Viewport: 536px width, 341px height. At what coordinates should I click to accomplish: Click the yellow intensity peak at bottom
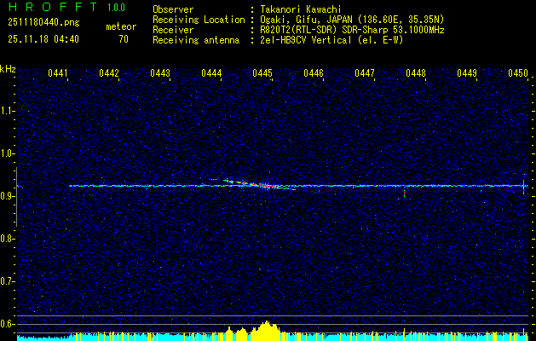click(267, 330)
